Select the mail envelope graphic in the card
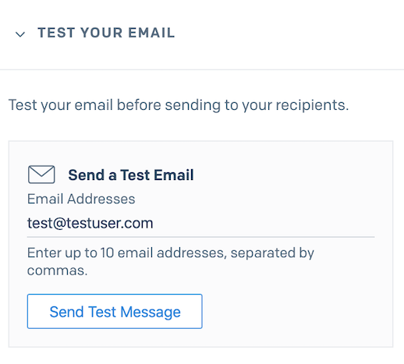This screenshot has width=404, height=364. [41, 175]
